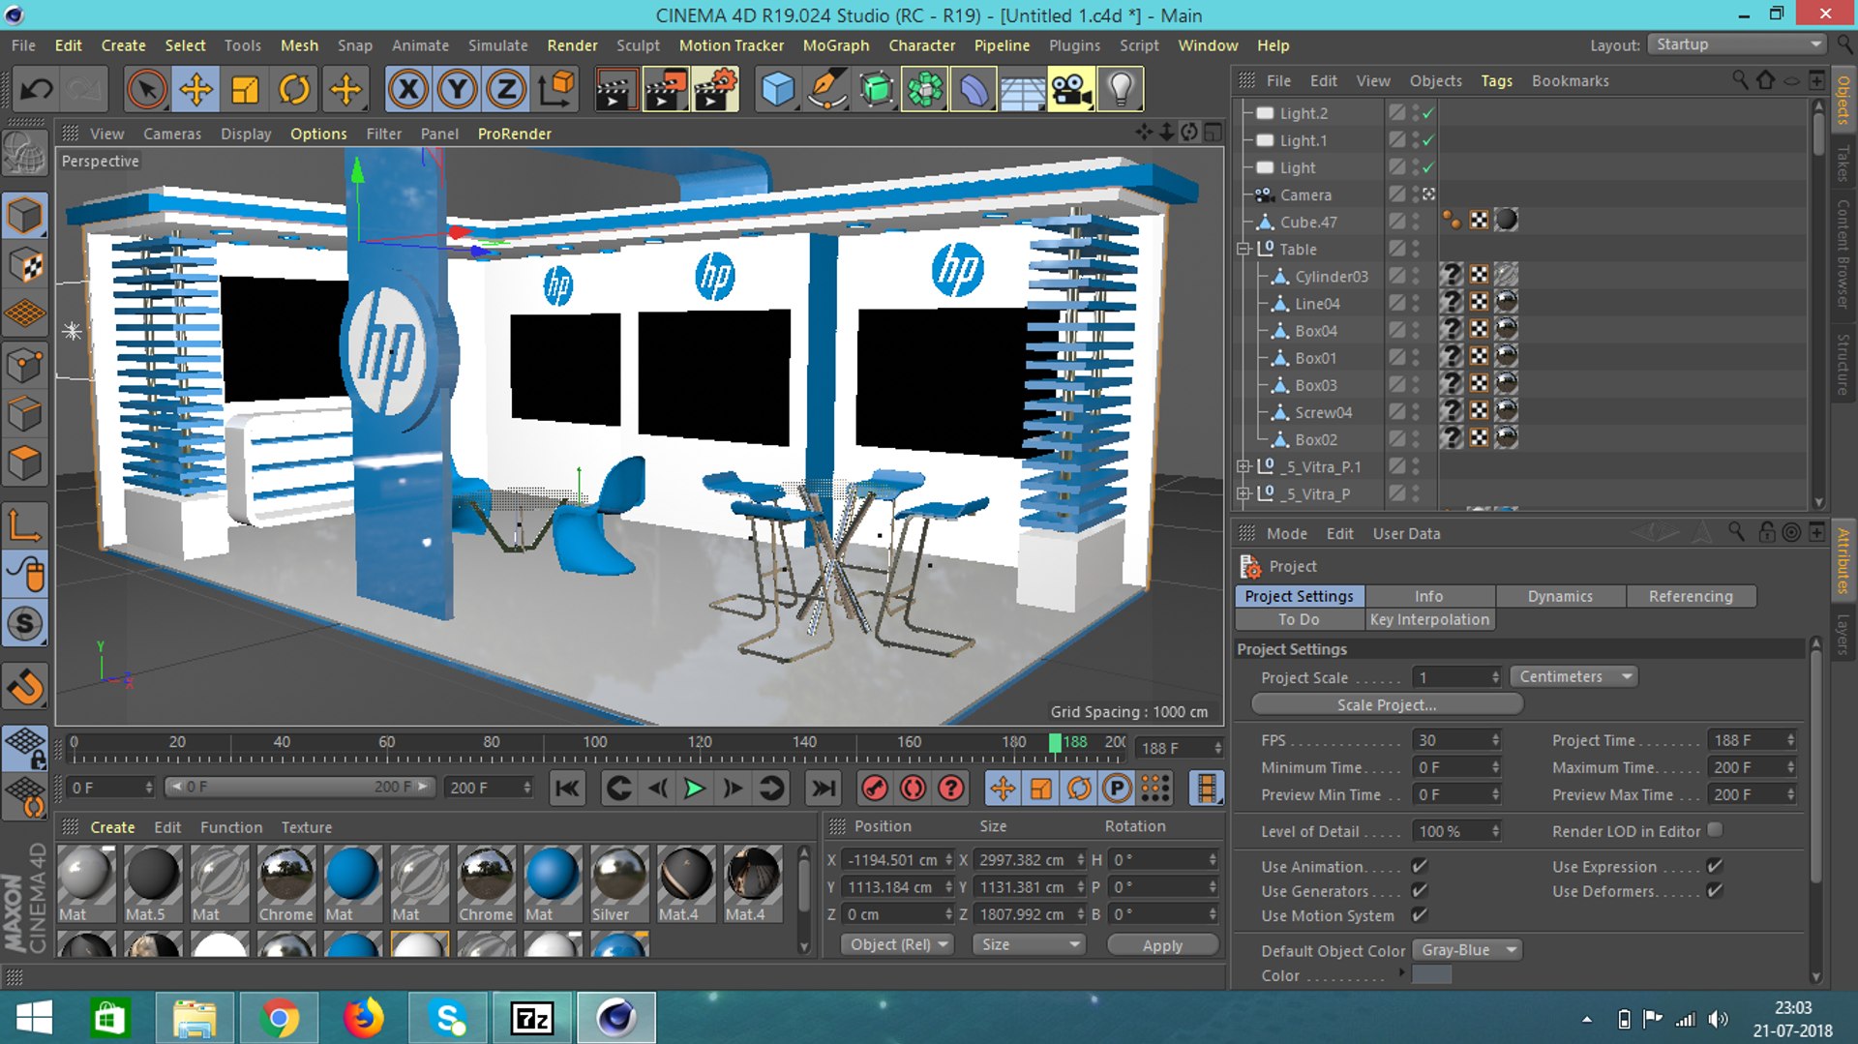Image resolution: width=1858 pixels, height=1044 pixels.
Task: Toggle Use Motion System checkbox
Action: click(1419, 914)
